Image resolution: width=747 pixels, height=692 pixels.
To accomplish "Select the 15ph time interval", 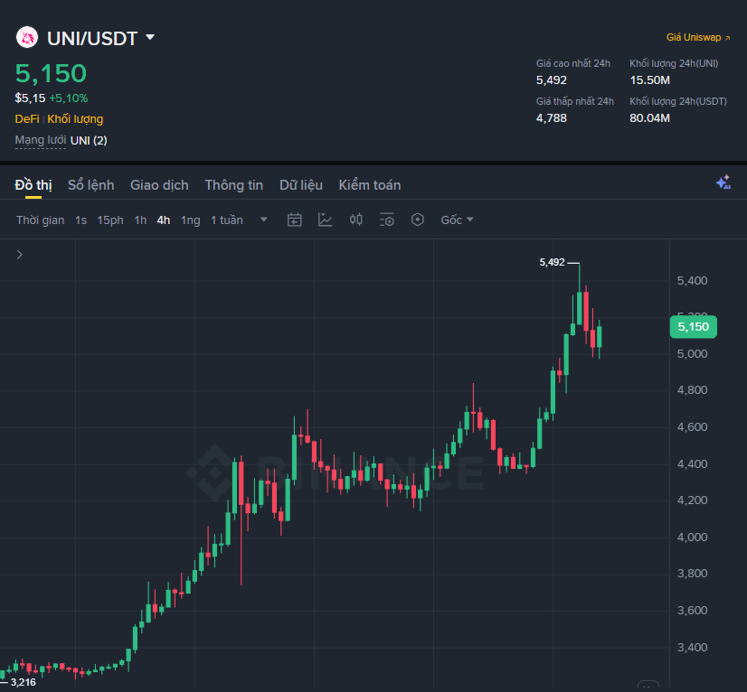I will click(x=110, y=220).
